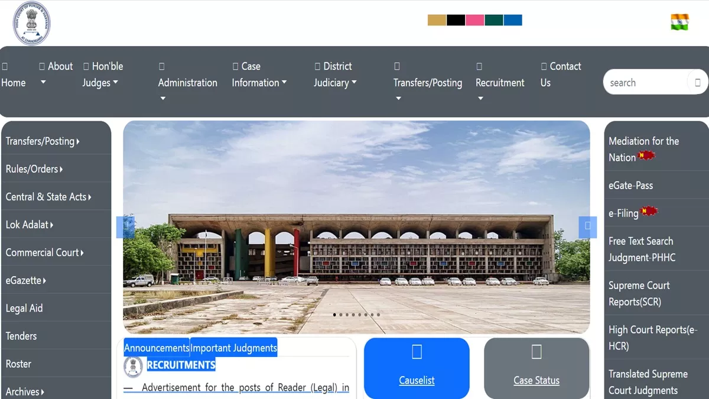
Task: Select the gold theme color swatch
Action: click(437, 20)
